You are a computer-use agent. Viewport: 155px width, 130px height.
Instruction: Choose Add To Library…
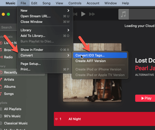[45, 36]
